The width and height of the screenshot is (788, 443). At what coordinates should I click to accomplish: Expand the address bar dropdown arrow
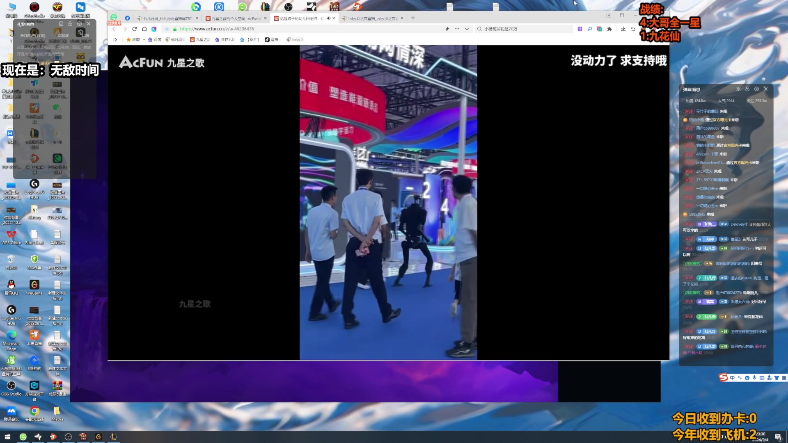[467, 29]
